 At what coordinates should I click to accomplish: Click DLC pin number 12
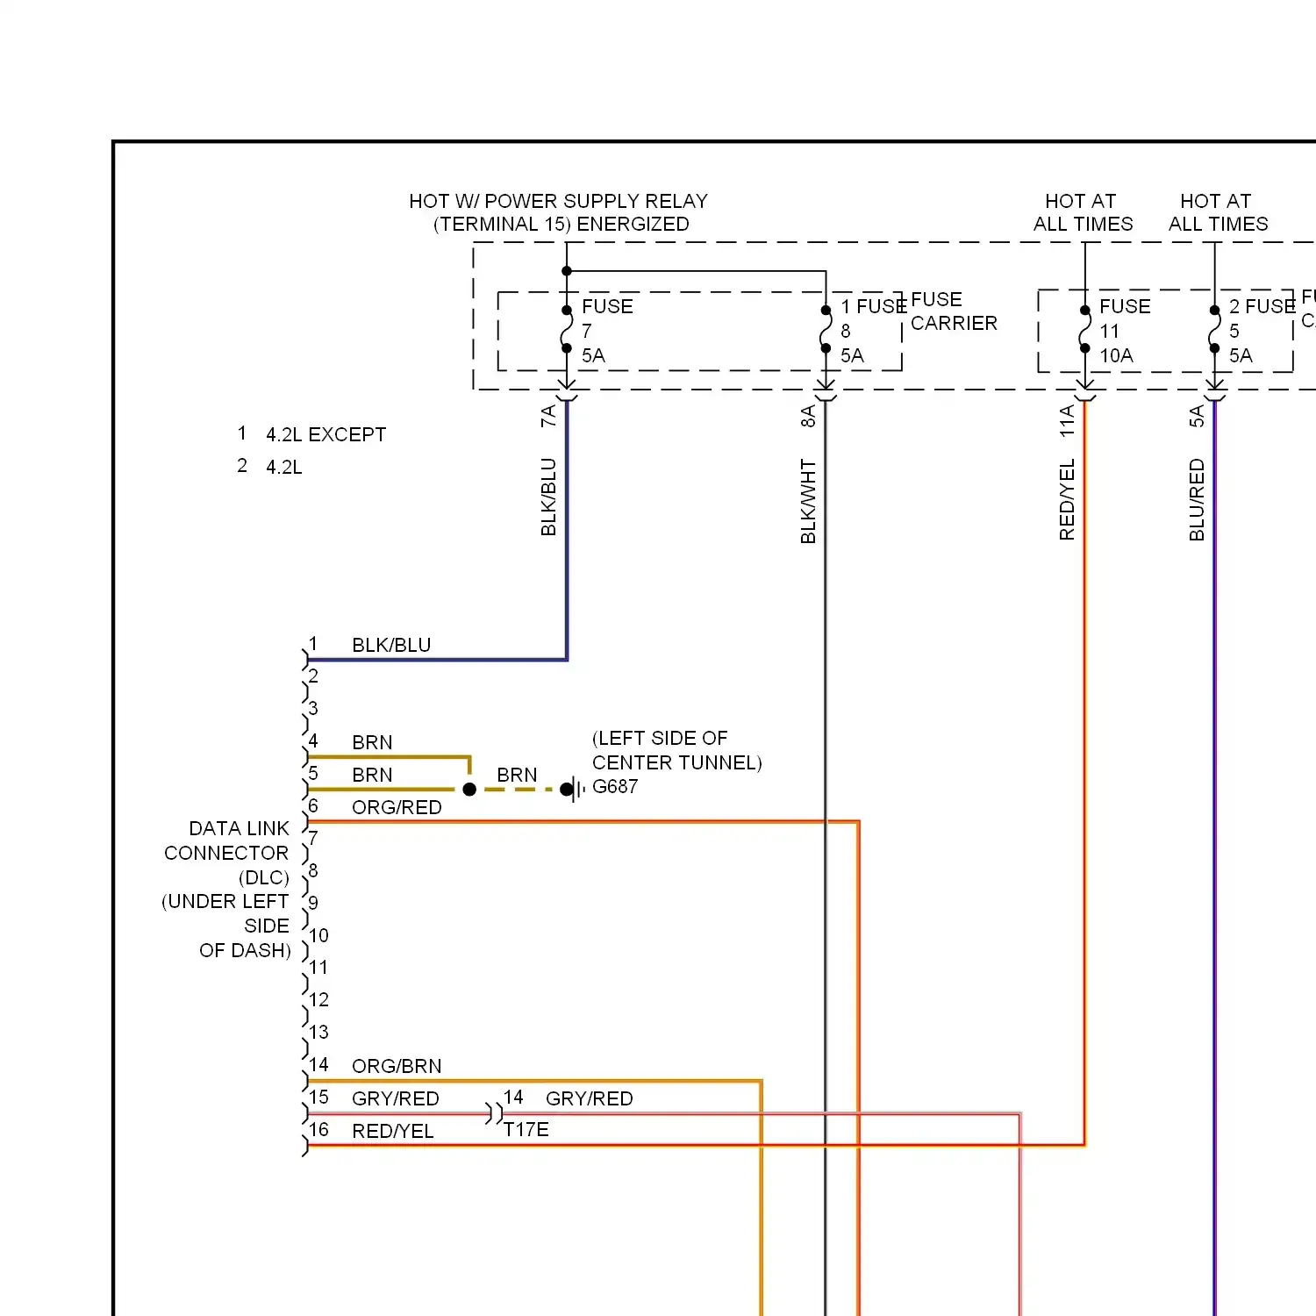pyautogui.click(x=318, y=999)
